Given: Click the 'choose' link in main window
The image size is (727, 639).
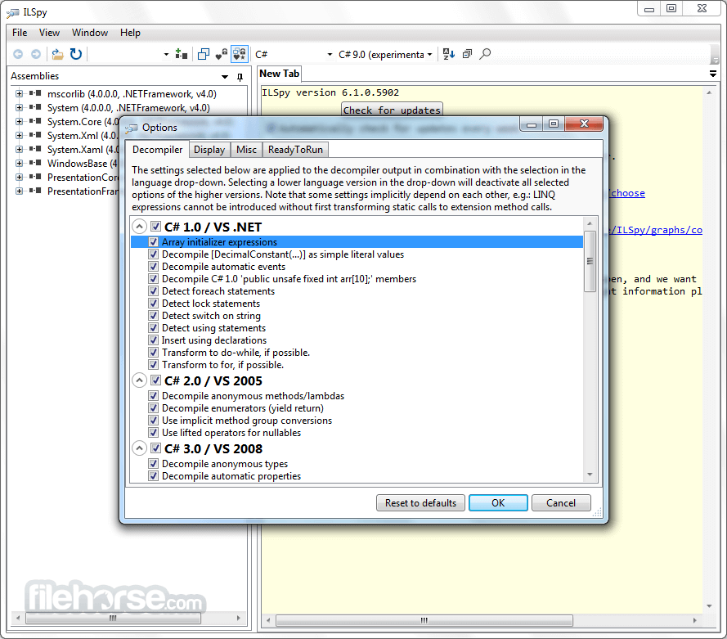Looking at the screenshot, I should 628,193.
